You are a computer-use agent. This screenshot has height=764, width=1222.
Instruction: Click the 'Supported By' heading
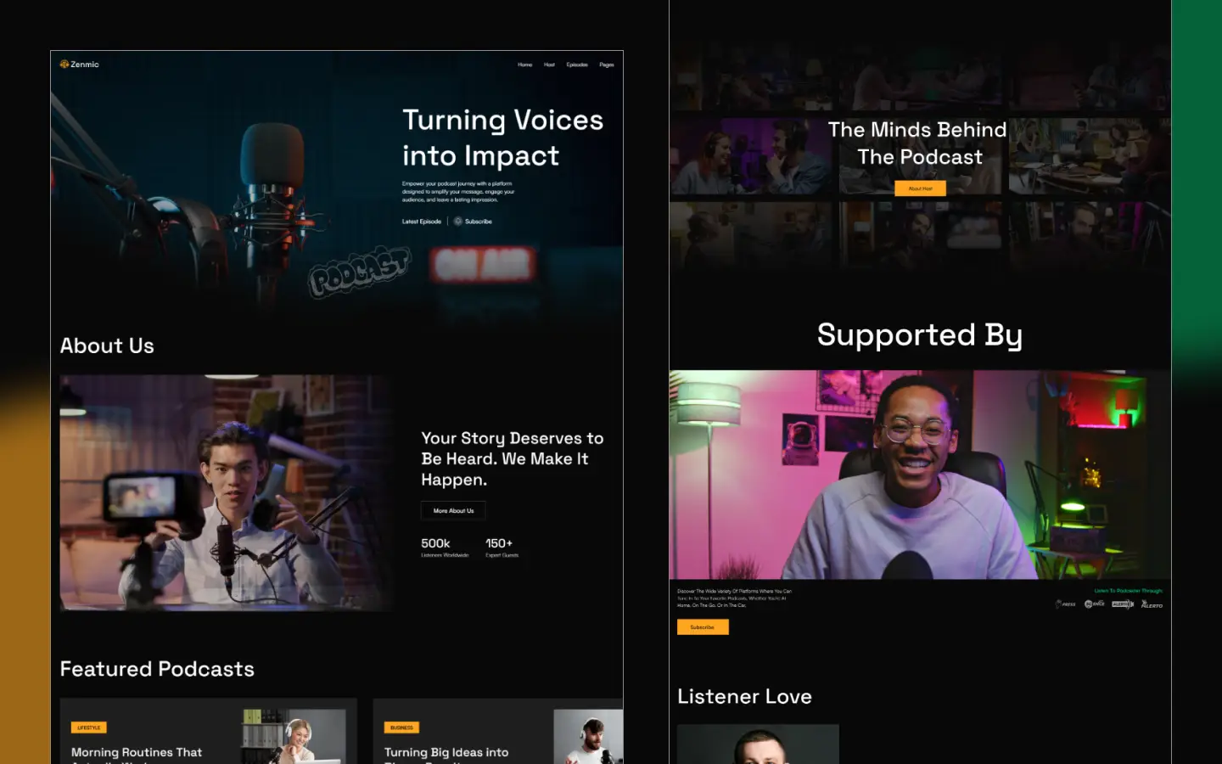pos(920,335)
